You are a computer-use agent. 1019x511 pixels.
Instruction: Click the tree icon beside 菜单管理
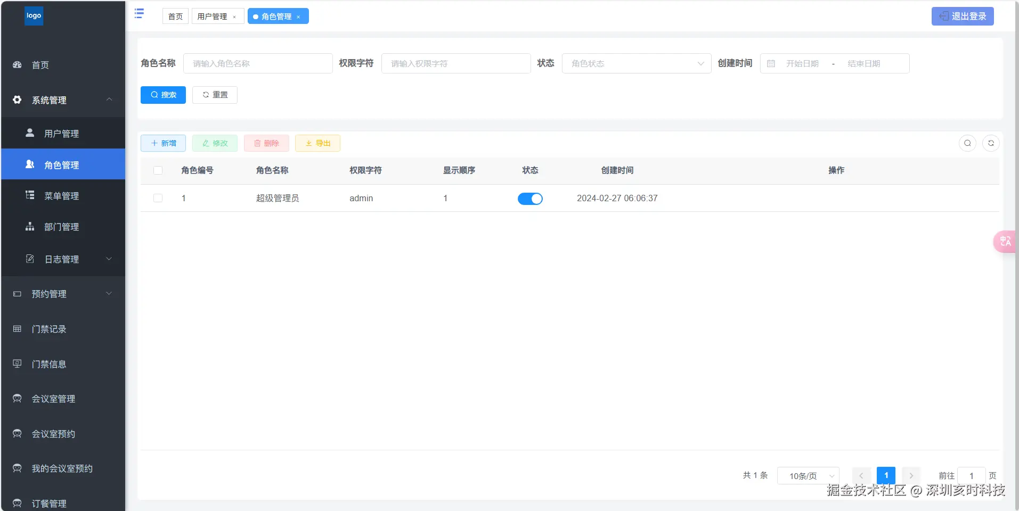pos(30,195)
